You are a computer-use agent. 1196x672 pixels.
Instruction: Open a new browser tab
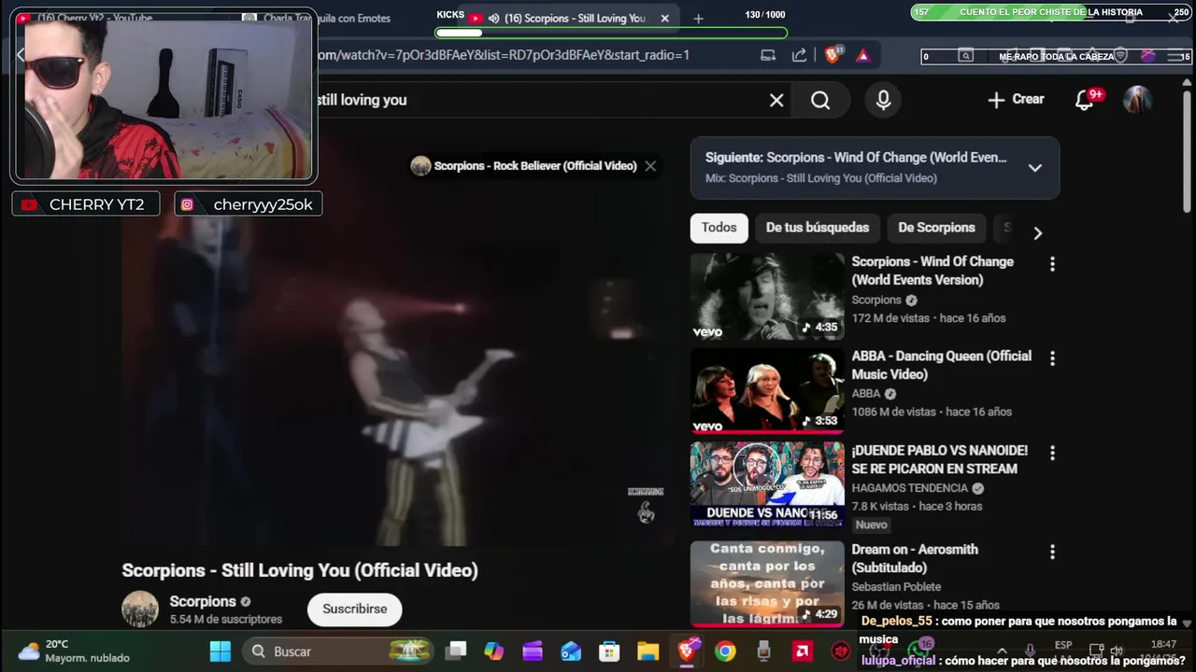(698, 19)
